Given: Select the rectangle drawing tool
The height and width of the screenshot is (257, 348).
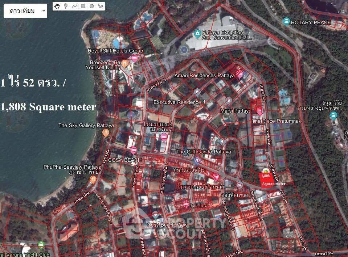Looking at the screenshot, I should 83,6.
